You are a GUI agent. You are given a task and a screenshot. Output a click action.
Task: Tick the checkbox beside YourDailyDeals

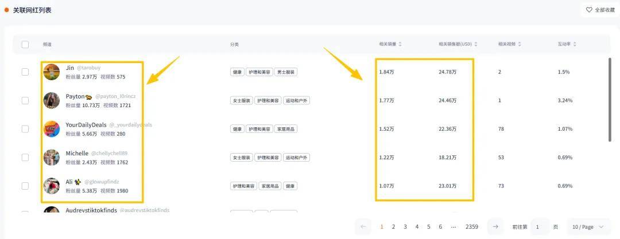[25, 129]
